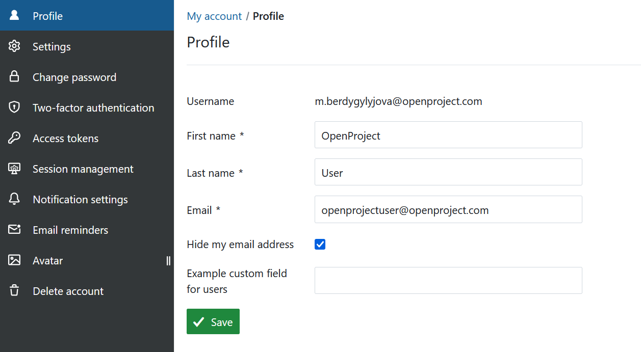Click the Notification settings bell icon
Viewport: 641px width, 352px height.
click(x=14, y=199)
